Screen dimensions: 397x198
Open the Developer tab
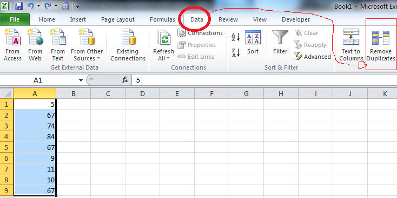point(296,19)
